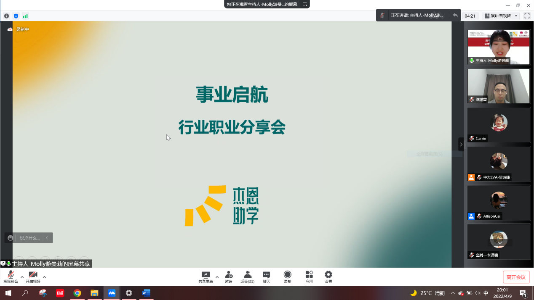Open the meeting Apps panel
Screen dimensions: 534x300
[308, 276]
